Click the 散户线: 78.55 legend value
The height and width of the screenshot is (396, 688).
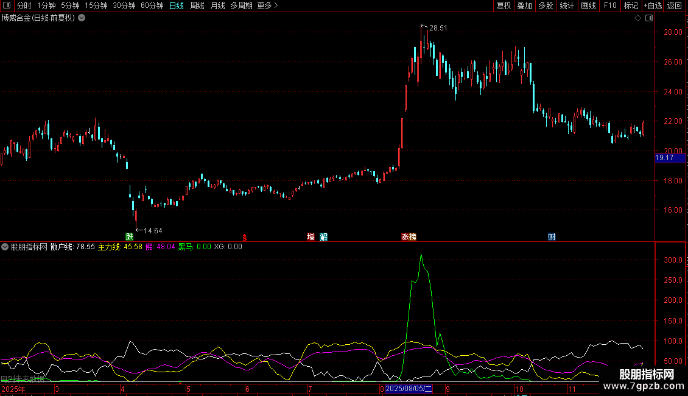click(x=72, y=247)
